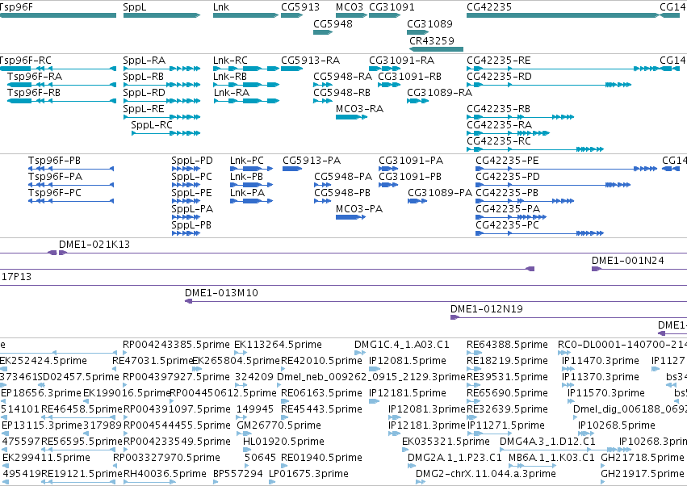
Task: Click EST RP004243385.5prime
Action: (x=176, y=345)
